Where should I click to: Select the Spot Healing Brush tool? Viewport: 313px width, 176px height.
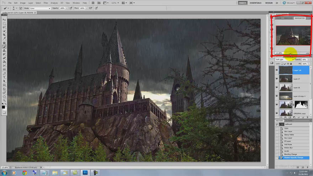(x=4, y=43)
